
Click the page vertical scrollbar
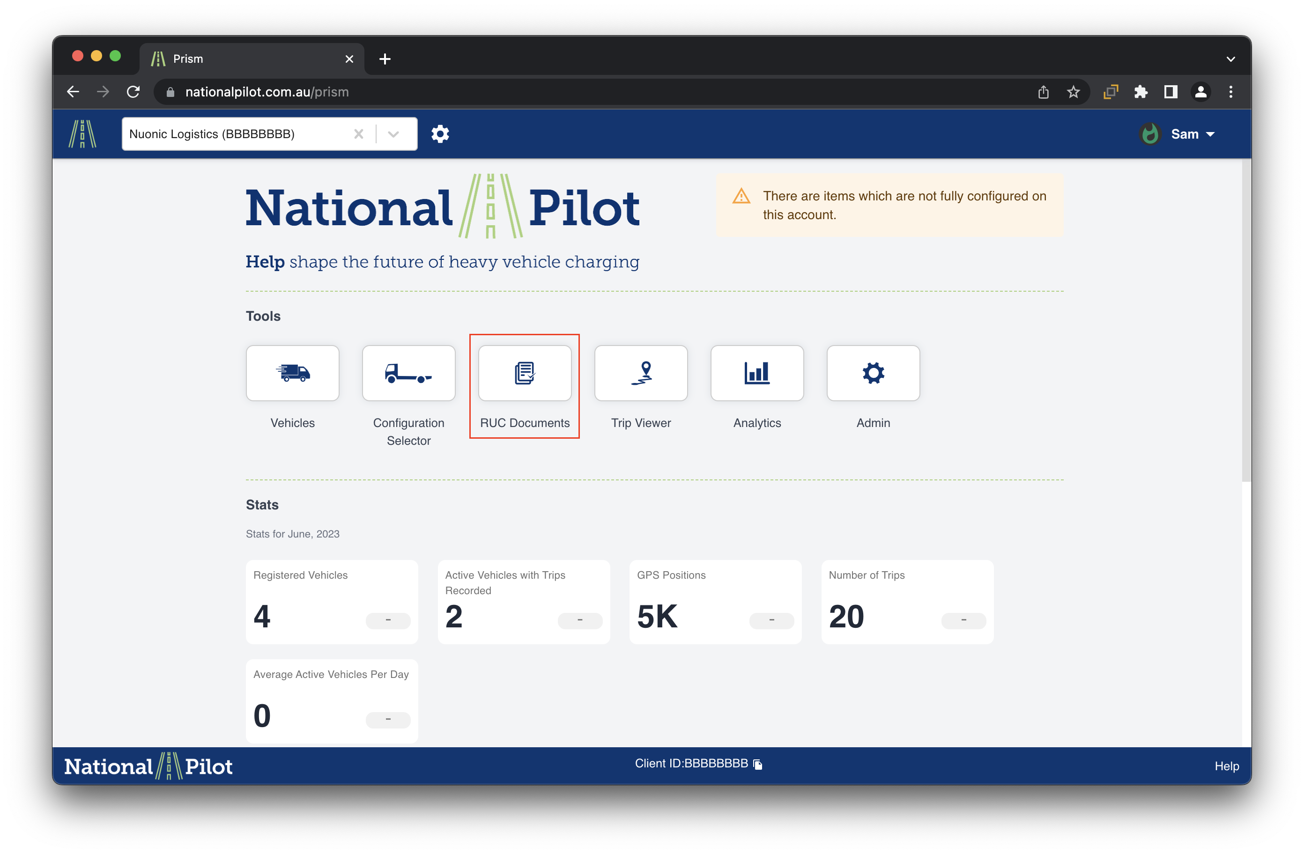[x=1245, y=320]
